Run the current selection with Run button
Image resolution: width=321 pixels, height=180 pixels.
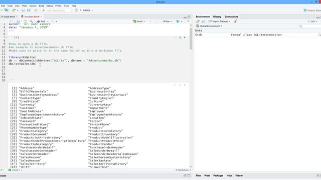coord(166,21)
